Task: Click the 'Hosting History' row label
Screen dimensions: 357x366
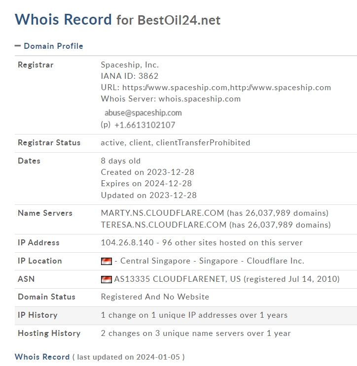Action: (49, 333)
